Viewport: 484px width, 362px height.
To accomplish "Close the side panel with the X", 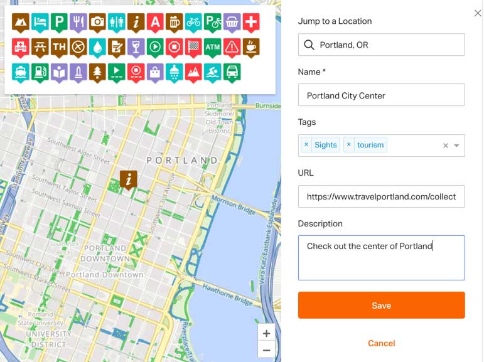I will click(x=478, y=13).
